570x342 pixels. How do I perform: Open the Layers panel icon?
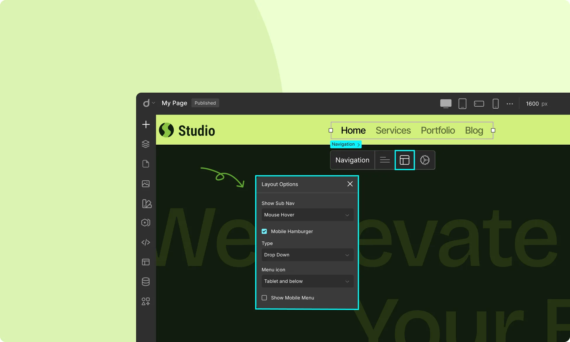click(146, 144)
